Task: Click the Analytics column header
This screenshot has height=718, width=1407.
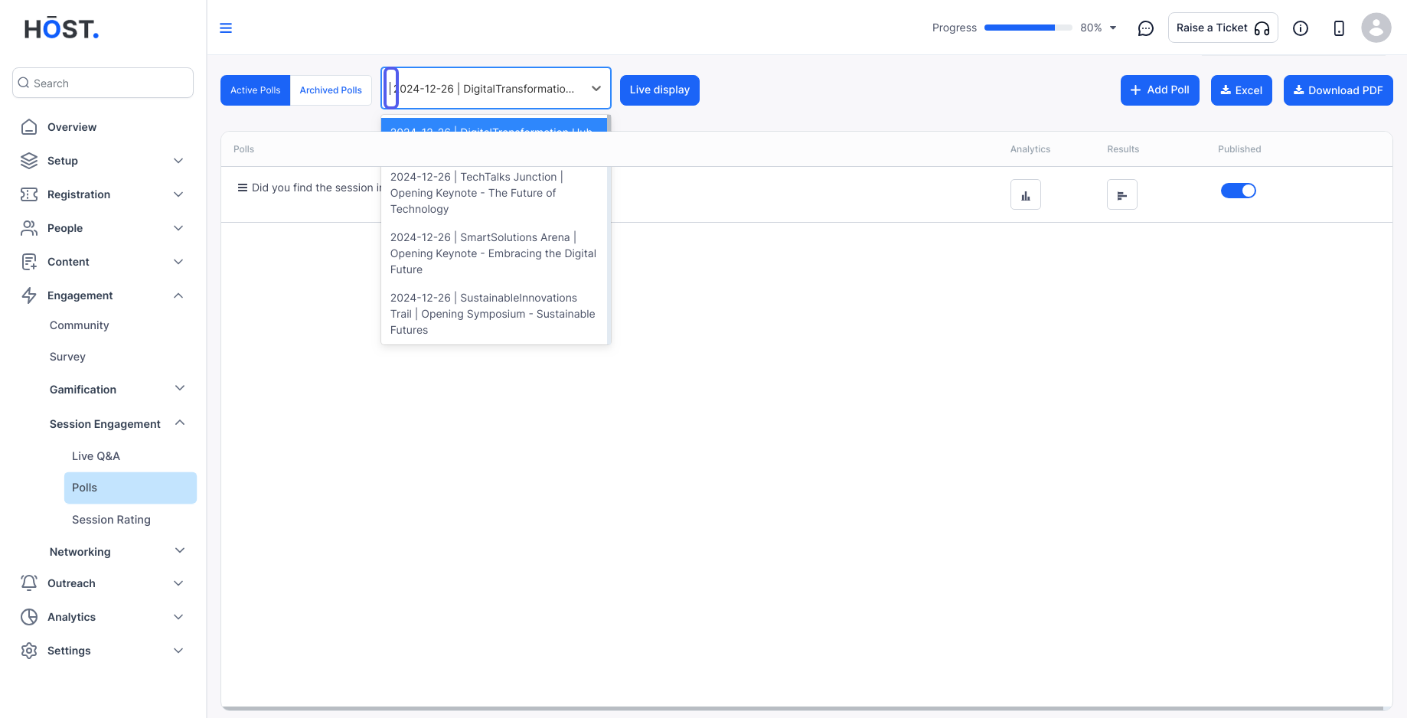Action: point(1030,149)
